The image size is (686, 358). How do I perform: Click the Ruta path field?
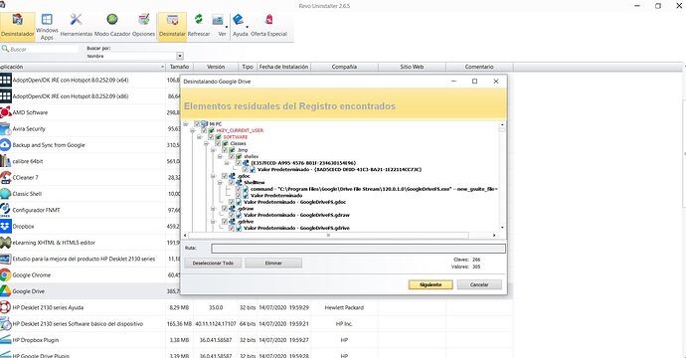click(x=358, y=249)
